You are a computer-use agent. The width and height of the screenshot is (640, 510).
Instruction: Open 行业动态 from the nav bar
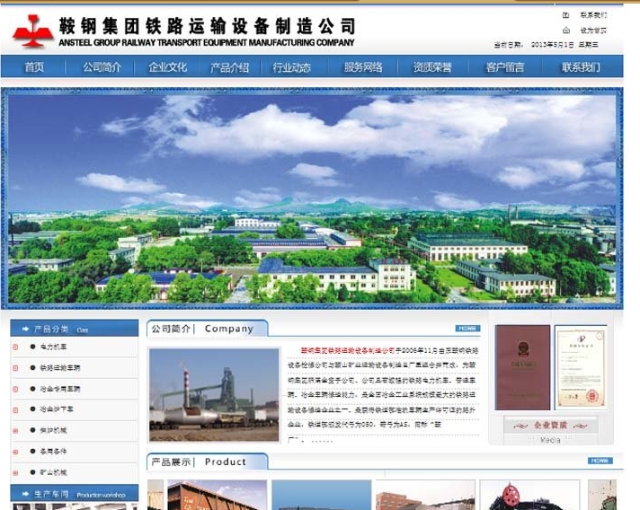point(292,66)
